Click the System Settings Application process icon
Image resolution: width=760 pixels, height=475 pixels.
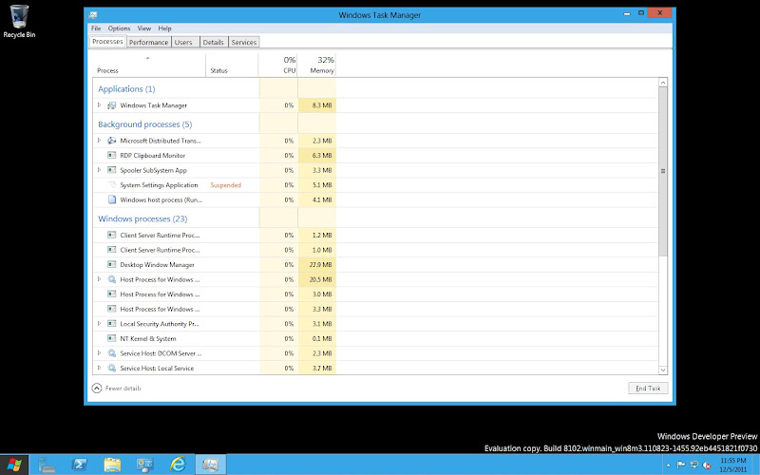(112, 184)
